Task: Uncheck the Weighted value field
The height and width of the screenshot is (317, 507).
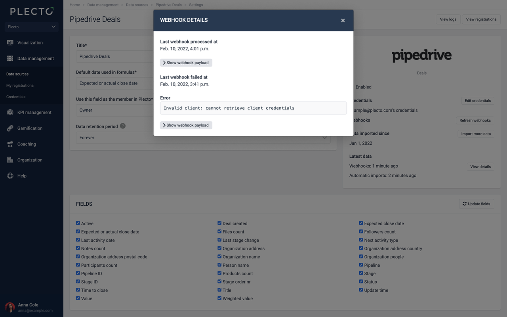Action: (x=219, y=298)
